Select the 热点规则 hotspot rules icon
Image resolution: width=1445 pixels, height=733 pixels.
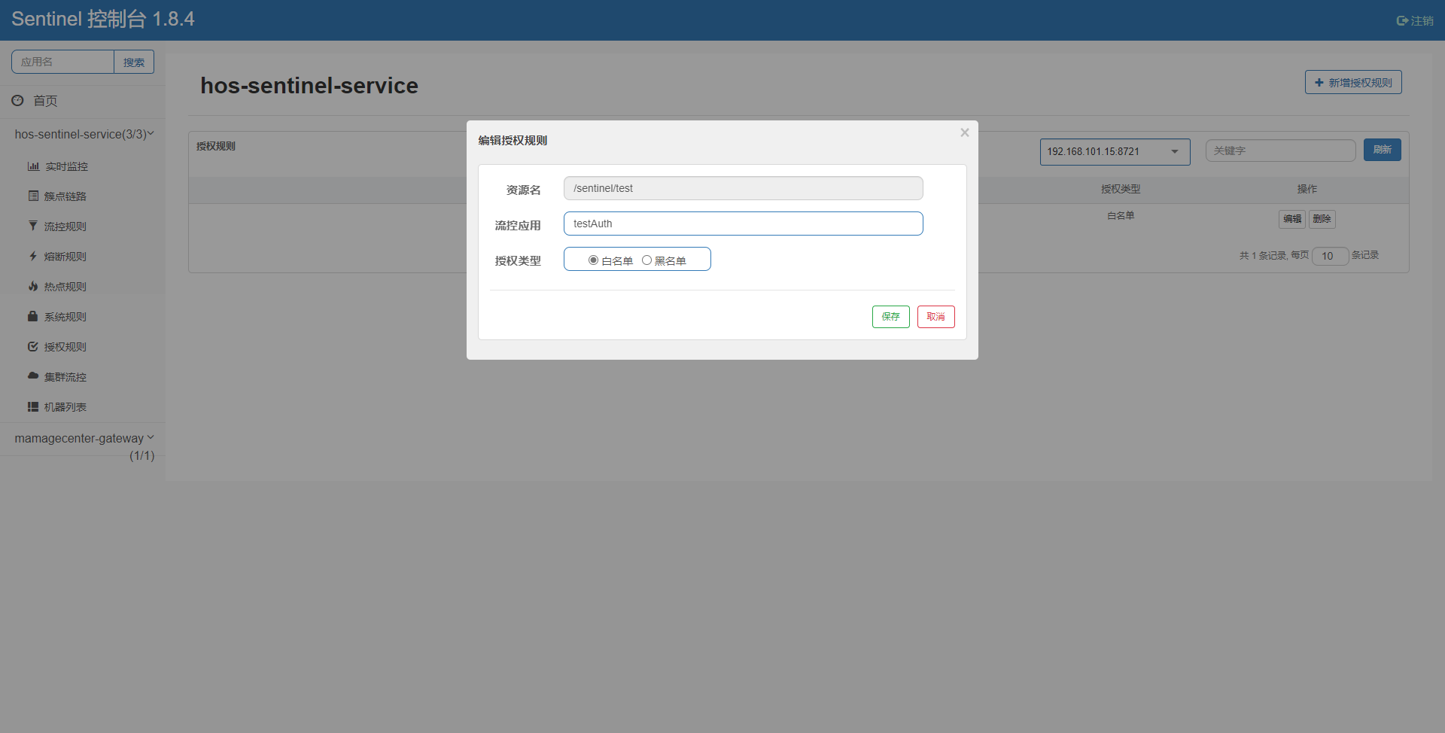click(33, 286)
